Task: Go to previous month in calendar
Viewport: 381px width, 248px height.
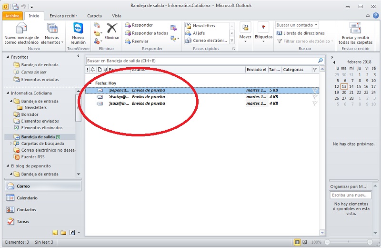Action: 334,62
